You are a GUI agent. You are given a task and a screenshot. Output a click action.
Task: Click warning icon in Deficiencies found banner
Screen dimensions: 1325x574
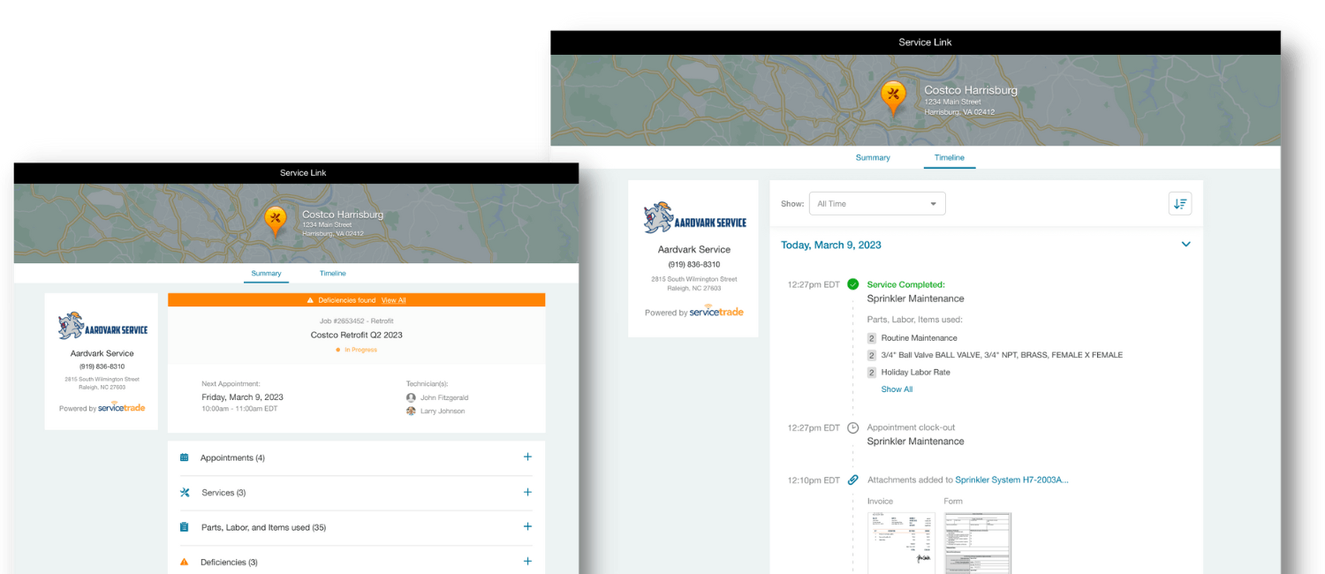[x=312, y=300]
